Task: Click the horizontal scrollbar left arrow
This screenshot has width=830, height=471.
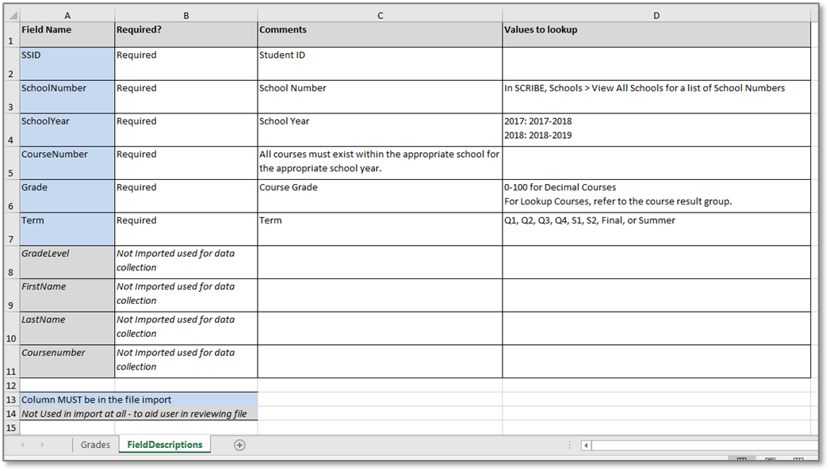Action: (x=586, y=446)
